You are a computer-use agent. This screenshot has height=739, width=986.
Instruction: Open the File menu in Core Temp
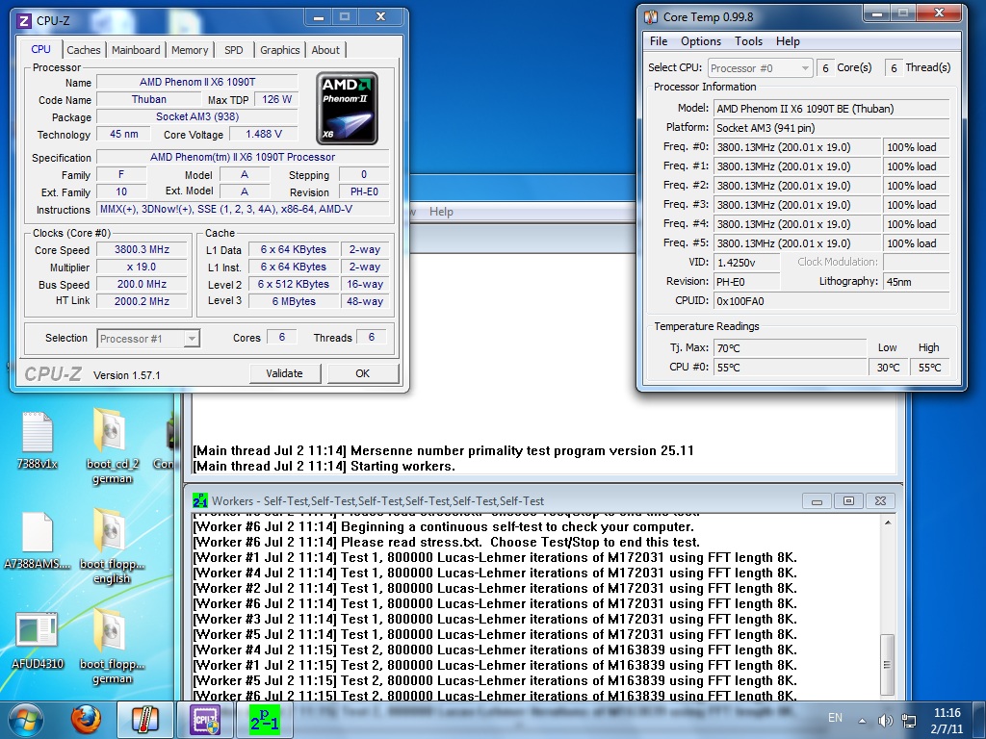coord(659,41)
